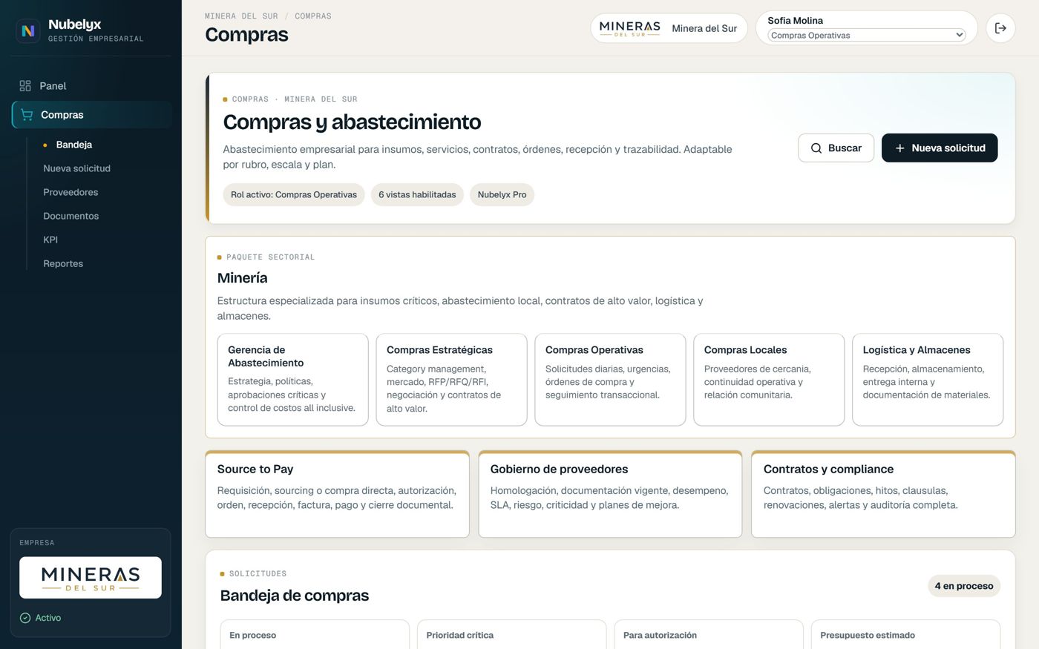
Task: Click the 6 vistas habilitadas chip
Action: point(417,195)
